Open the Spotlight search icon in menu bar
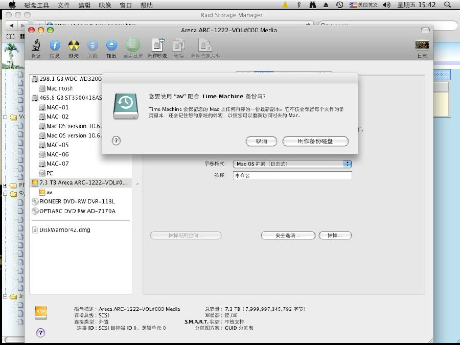Viewport: 460px width, 345px height. [x=447, y=5]
